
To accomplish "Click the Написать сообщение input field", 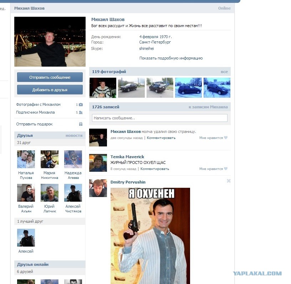I will pyautogui.click(x=159, y=118).
